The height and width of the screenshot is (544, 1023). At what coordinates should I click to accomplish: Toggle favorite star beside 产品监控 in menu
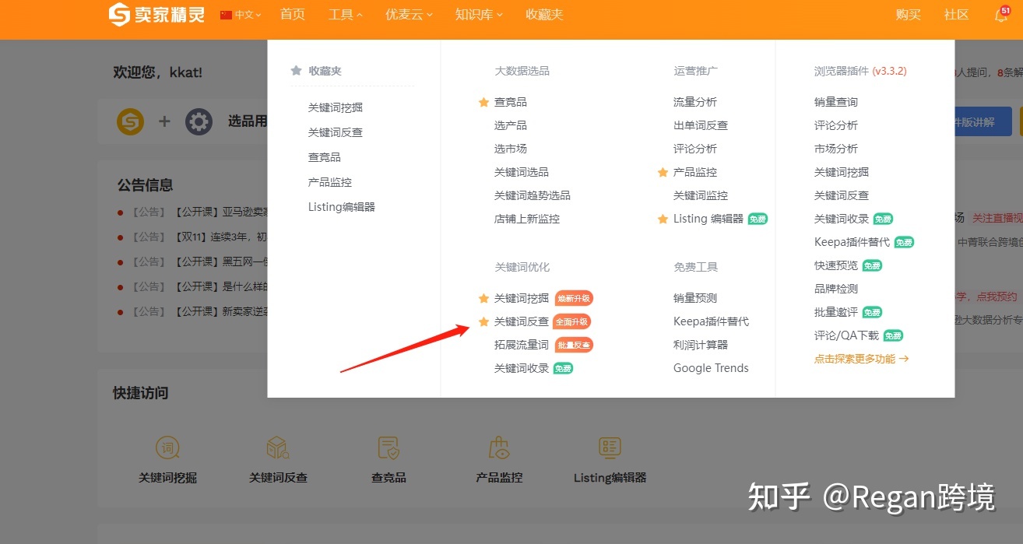coord(663,172)
